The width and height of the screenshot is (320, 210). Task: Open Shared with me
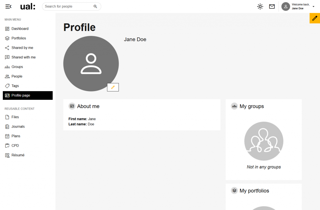point(28,57)
